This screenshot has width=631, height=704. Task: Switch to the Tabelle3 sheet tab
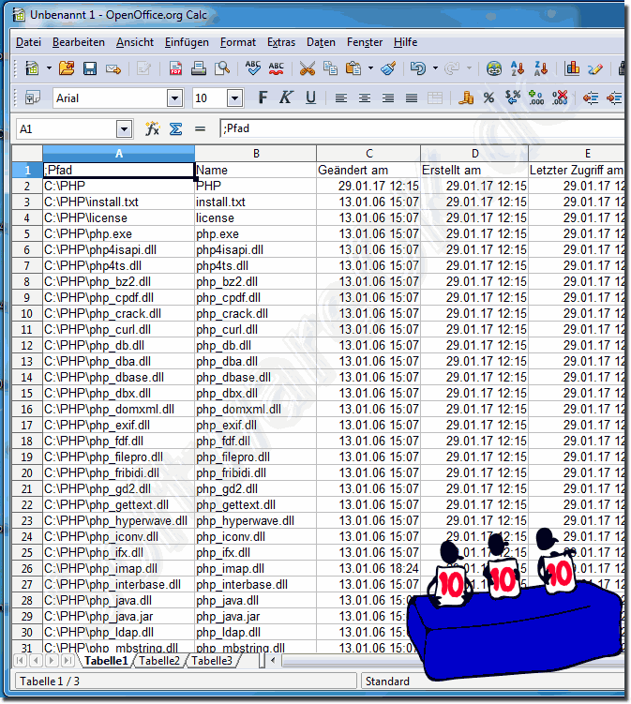tap(212, 661)
